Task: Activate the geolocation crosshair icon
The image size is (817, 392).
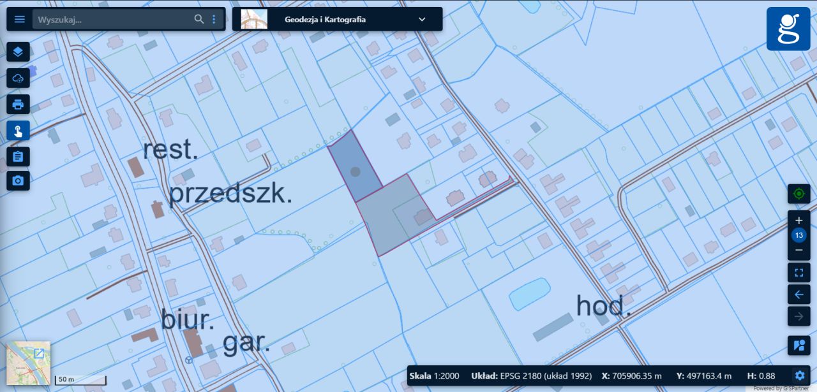Action: click(798, 193)
